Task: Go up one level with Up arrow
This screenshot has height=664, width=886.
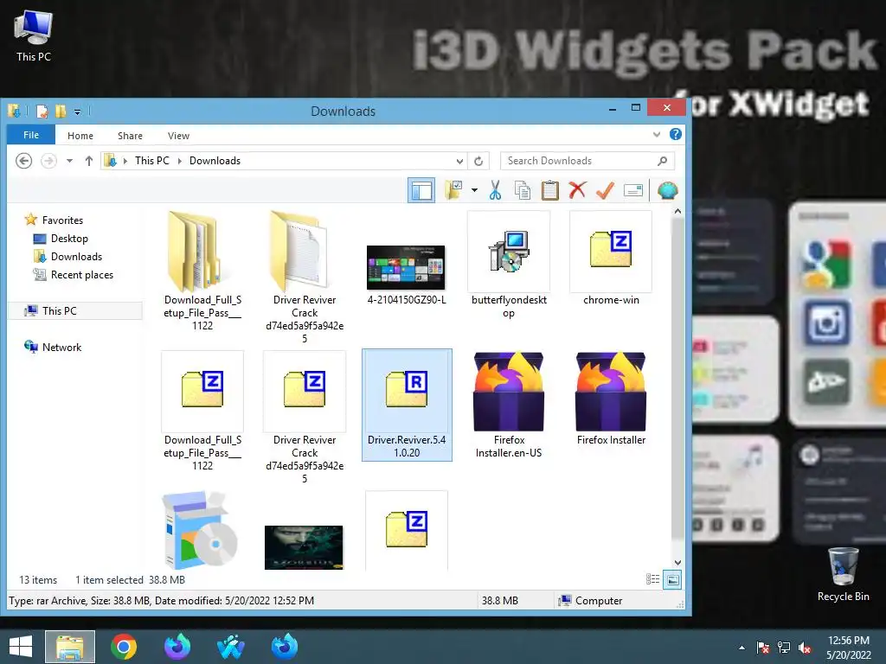Action: click(89, 161)
